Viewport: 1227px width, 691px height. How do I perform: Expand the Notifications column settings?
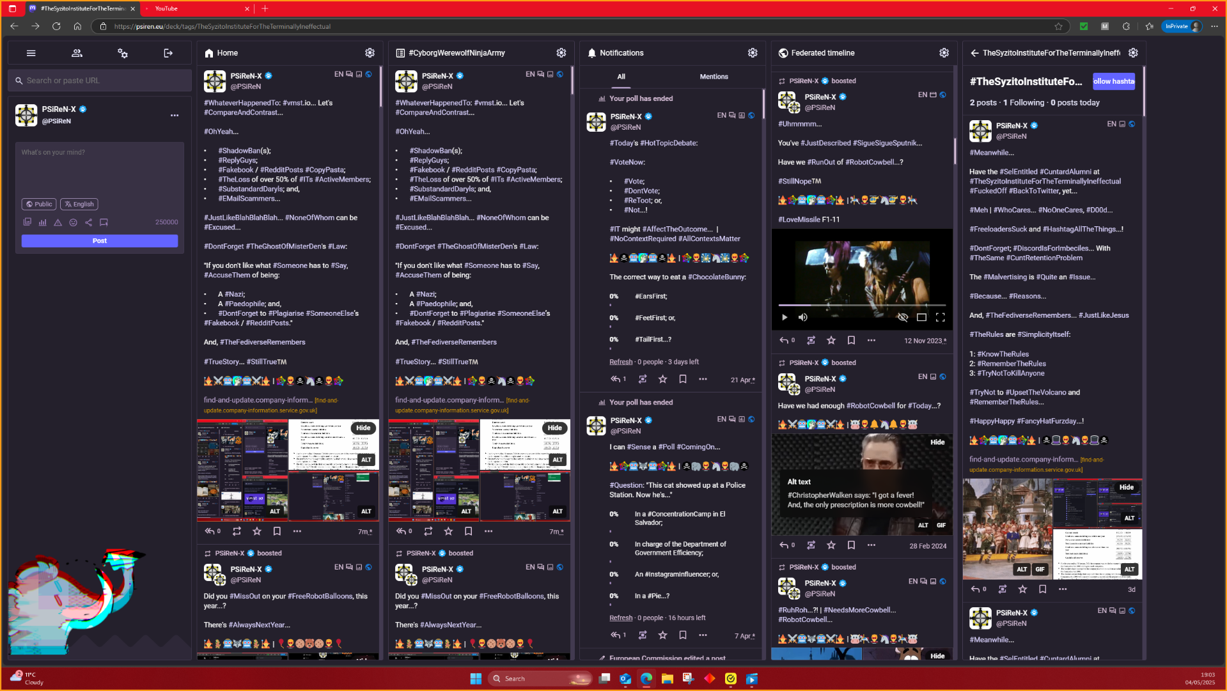click(753, 53)
